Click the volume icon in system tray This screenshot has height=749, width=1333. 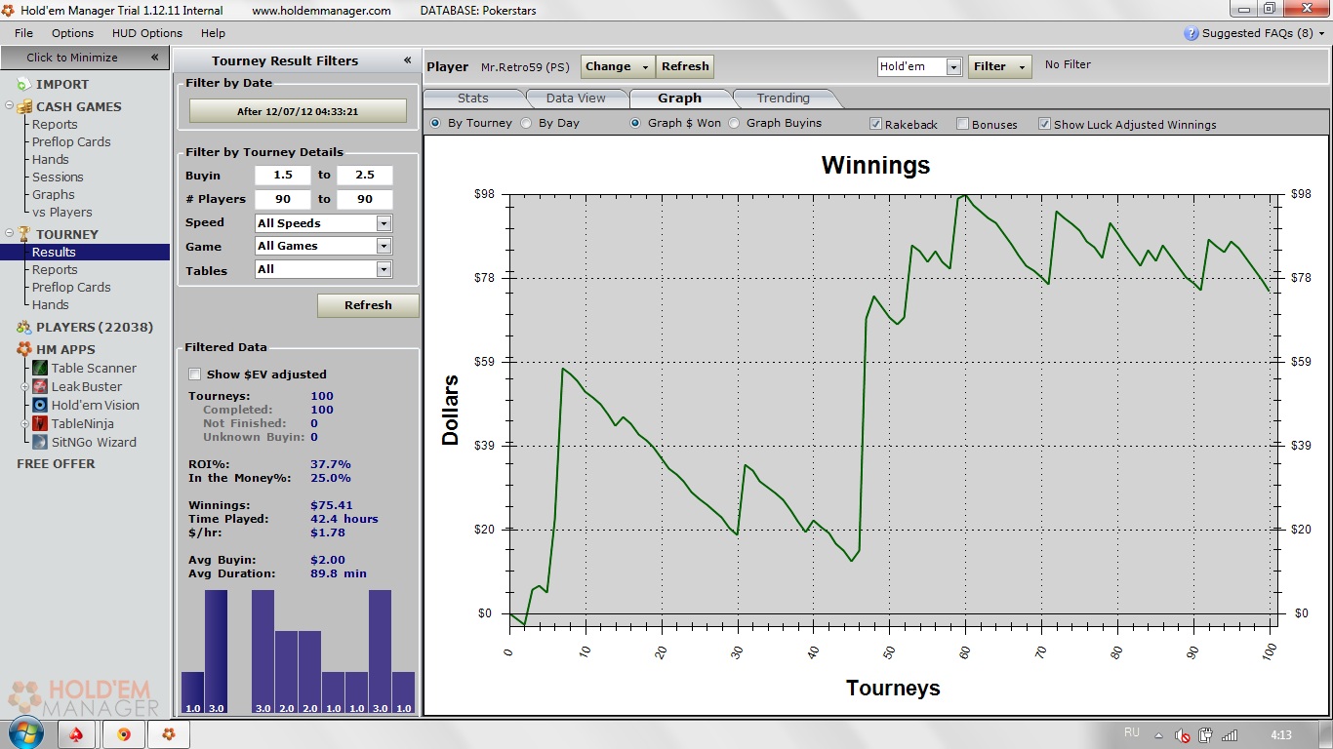(x=1183, y=735)
